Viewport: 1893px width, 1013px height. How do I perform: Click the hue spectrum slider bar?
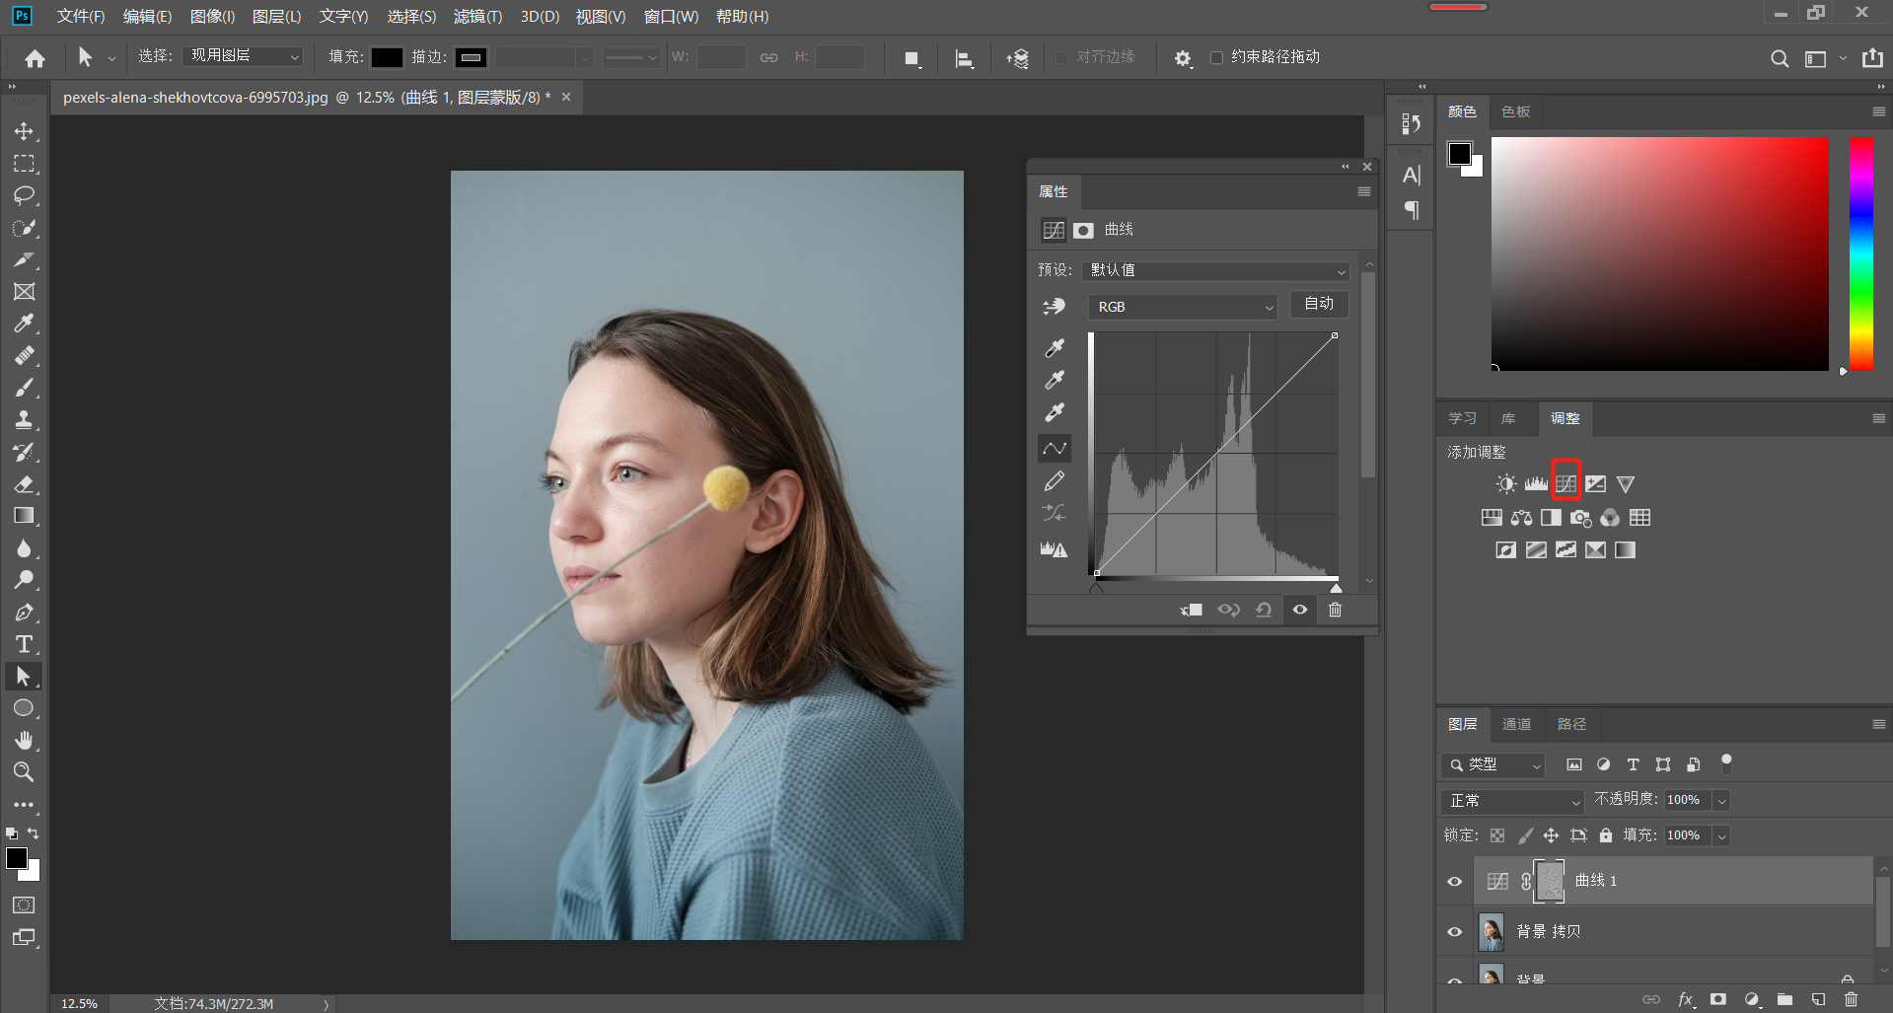[x=1860, y=254]
